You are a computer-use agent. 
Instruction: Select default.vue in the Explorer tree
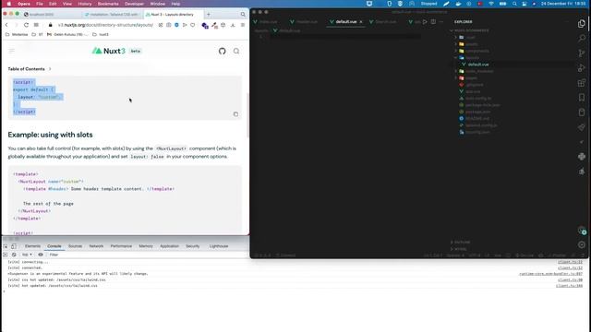[478, 65]
